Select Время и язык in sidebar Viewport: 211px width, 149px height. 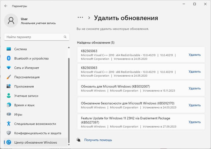click(x=24, y=105)
